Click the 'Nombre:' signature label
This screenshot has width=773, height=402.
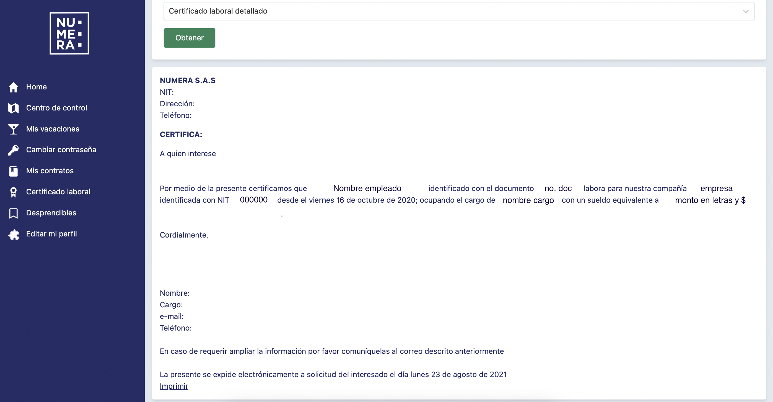click(175, 293)
